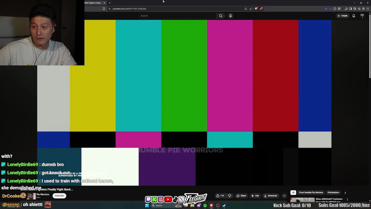This screenshot has width=371, height=209.
Task: Open Discord from the taskbar
Action: coord(199,206)
